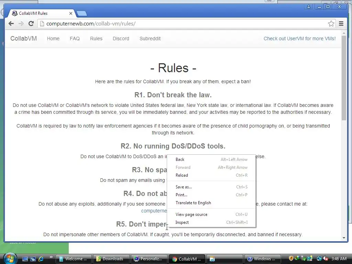Click the "R2. No running DoS/DDoS tools." heading

(x=173, y=146)
